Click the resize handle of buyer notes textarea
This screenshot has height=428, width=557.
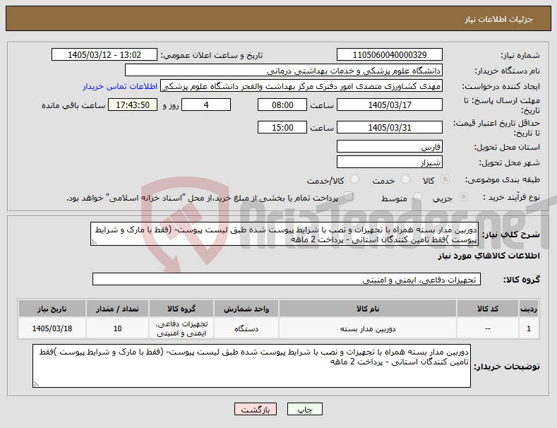click(36, 384)
